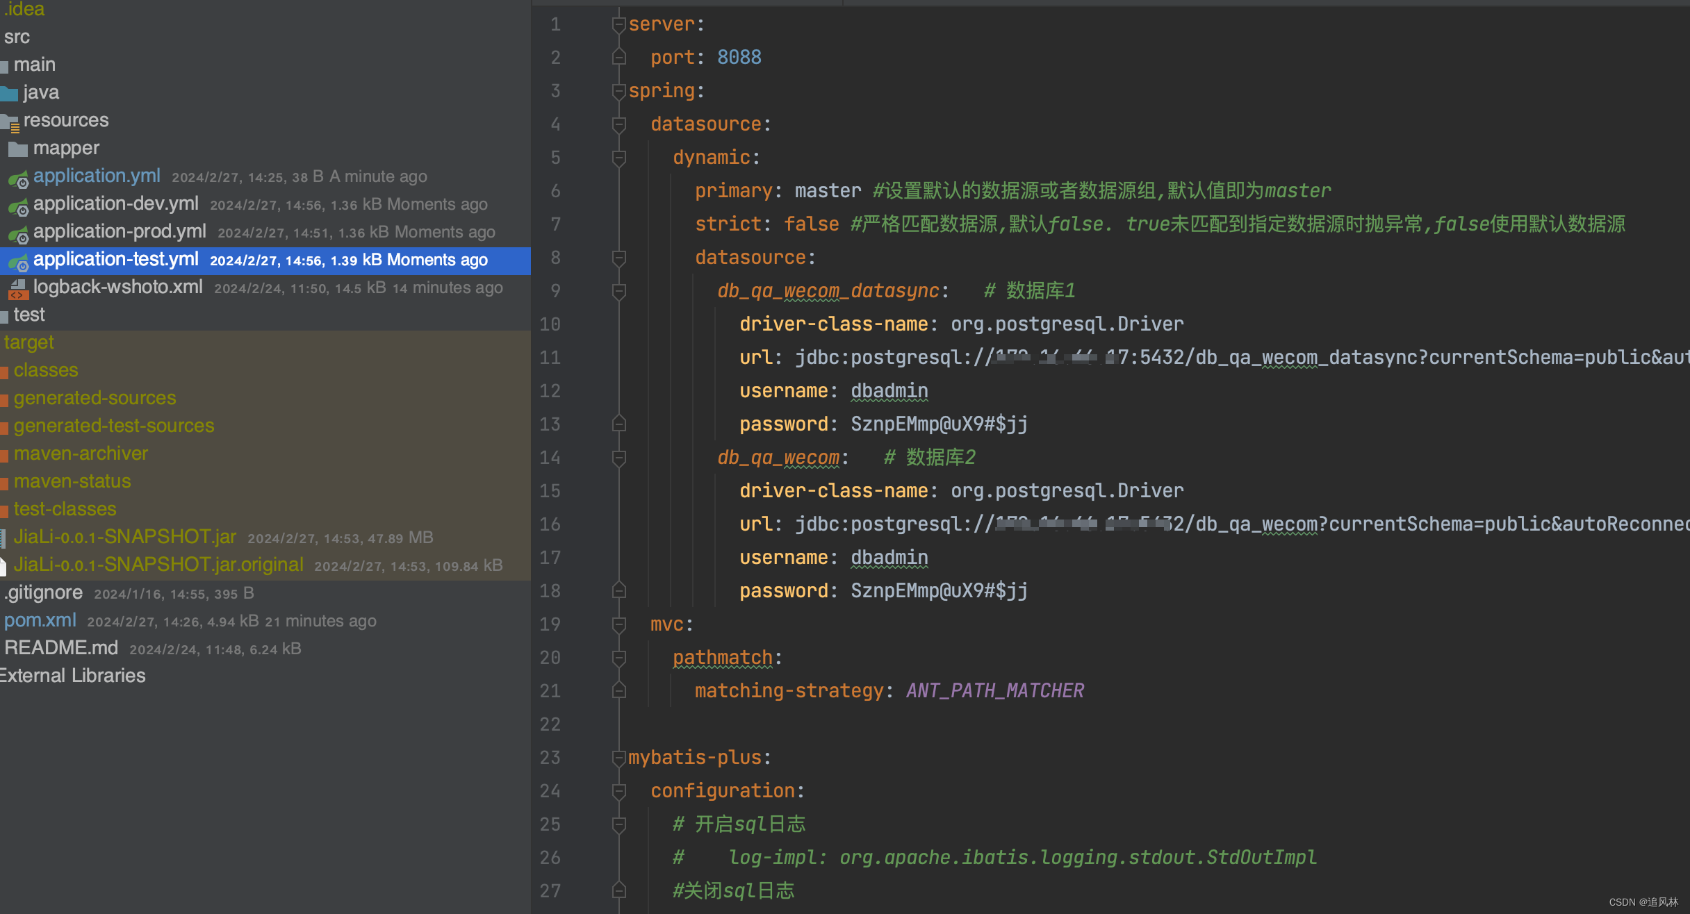Screen dimensions: 1690x914
Task: Click the port value 8088
Action: [739, 58]
